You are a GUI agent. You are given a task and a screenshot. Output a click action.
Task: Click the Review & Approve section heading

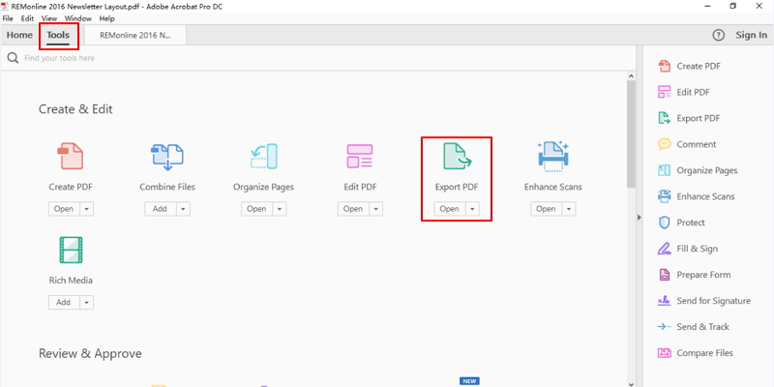click(x=90, y=353)
